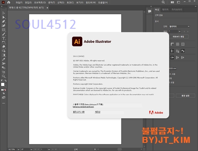
Task: Open the 편집(E) menu
Action: (28, 2)
